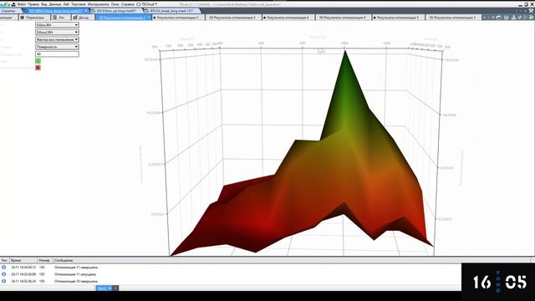
Task: Open the EXlow.RI4 axis dropdown
Action: (57, 25)
